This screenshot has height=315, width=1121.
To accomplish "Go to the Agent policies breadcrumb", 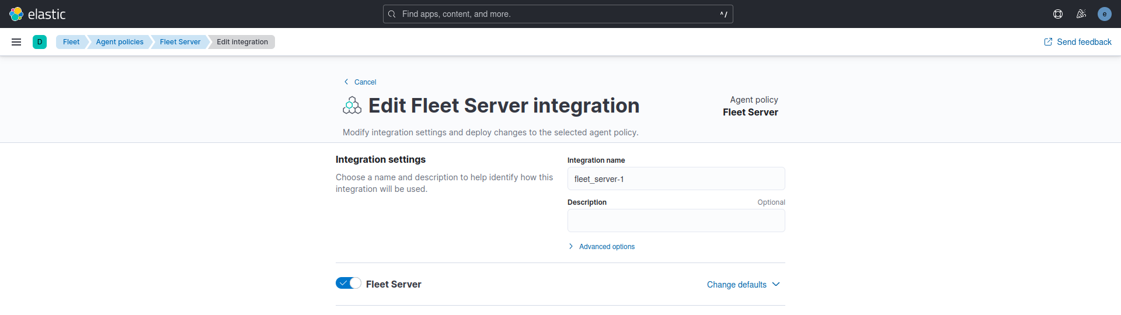I will tap(120, 42).
